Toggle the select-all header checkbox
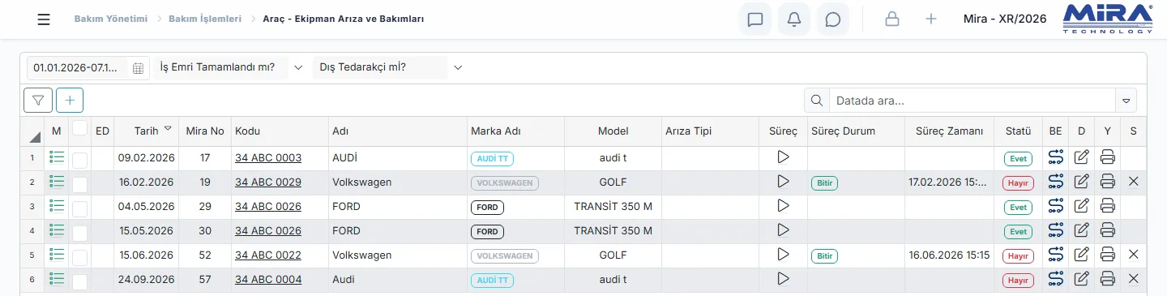1167x296 pixels. click(79, 127)
